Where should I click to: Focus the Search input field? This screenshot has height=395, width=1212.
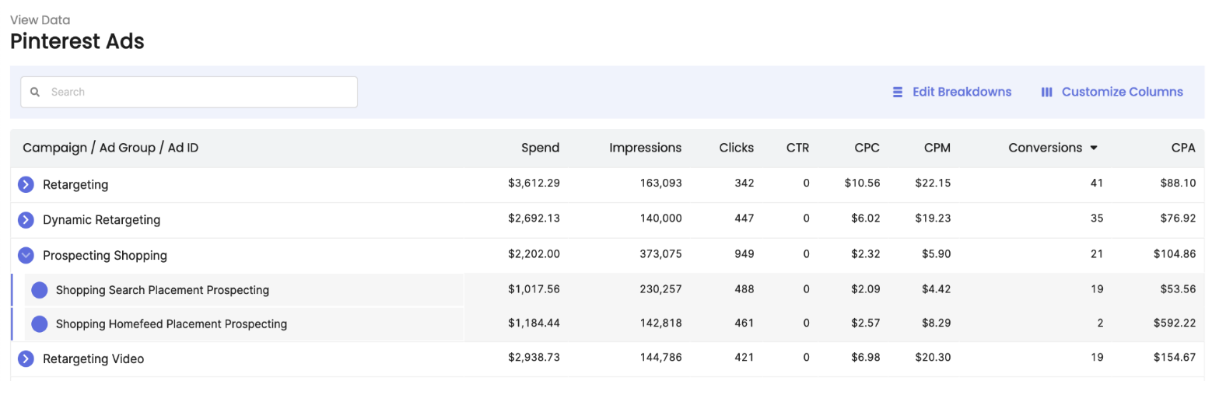point(189,92)
